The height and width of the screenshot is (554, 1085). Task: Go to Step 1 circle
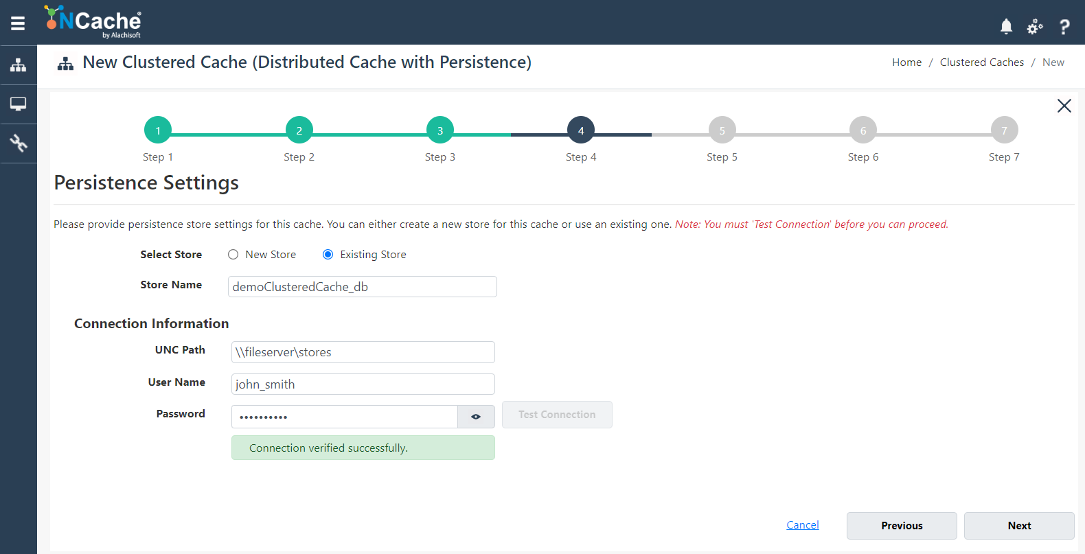pyautogui.click(x=158, y=130)
